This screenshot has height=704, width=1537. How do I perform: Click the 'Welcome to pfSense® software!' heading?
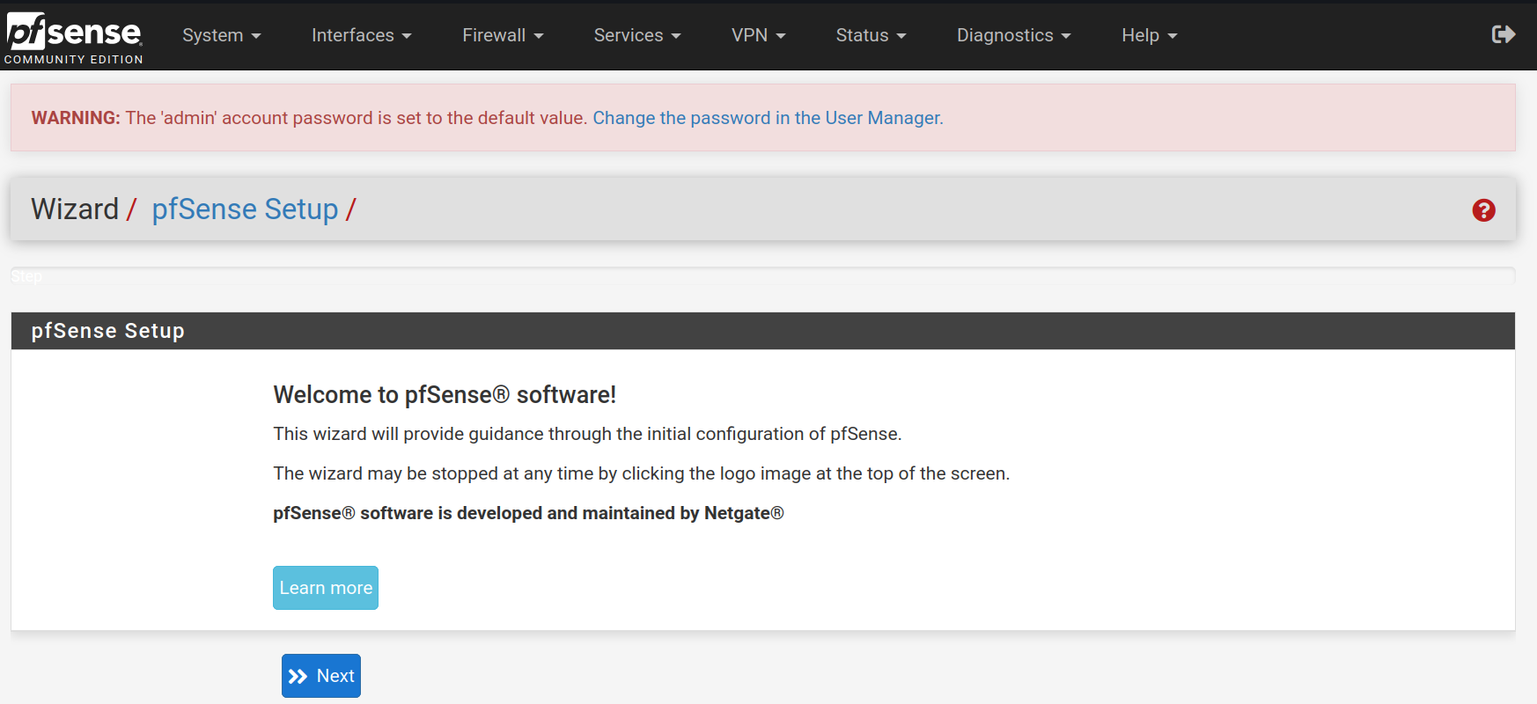[445, 394]
